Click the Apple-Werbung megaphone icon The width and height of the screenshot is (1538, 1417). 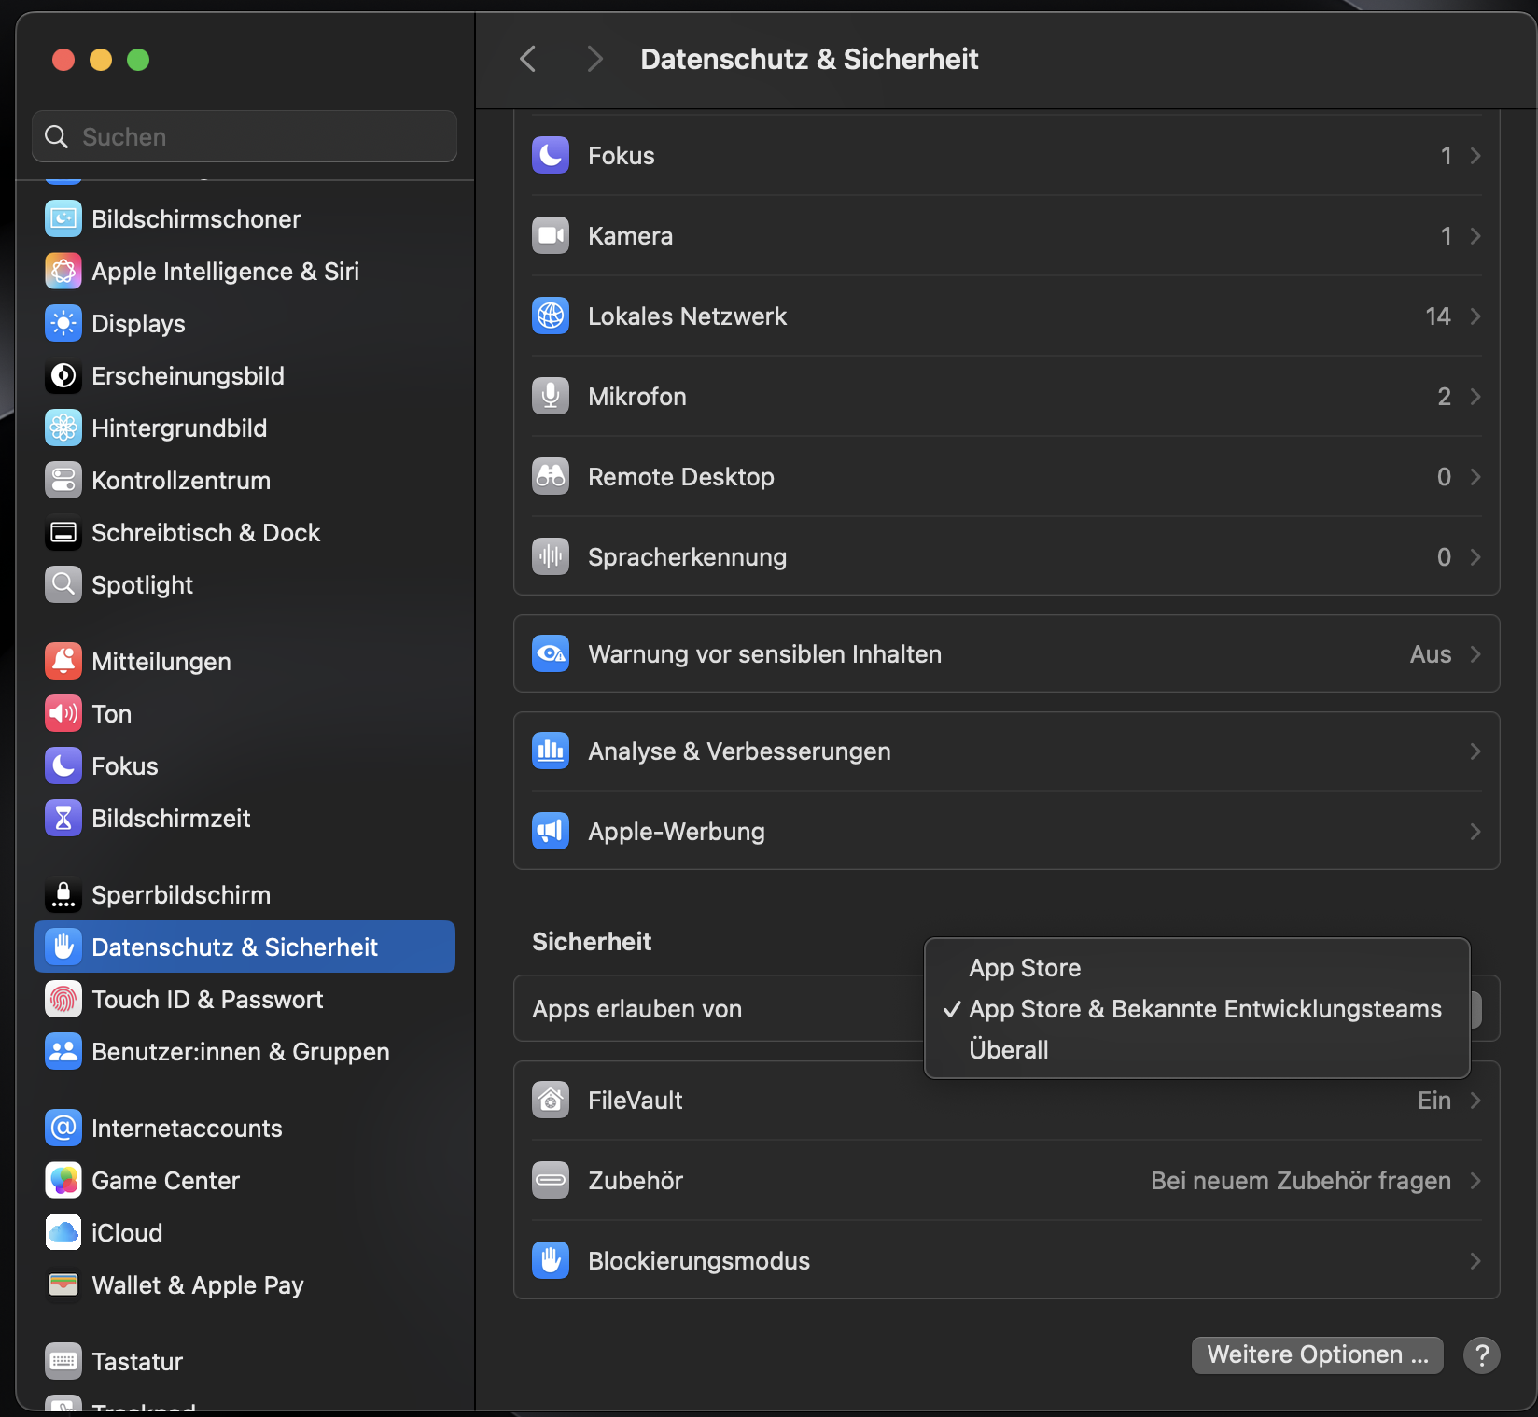pos(551,831)
